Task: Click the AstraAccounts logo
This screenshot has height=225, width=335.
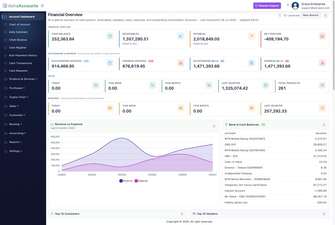Action: pos(20,6)
